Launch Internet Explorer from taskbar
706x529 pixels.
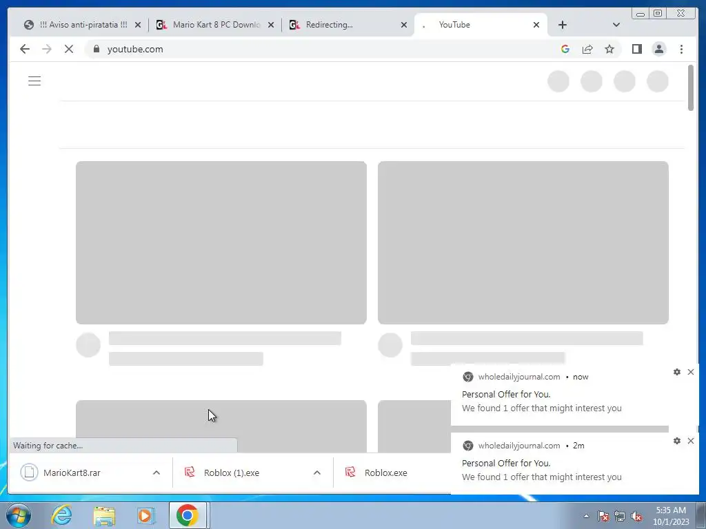coord(61,515)
